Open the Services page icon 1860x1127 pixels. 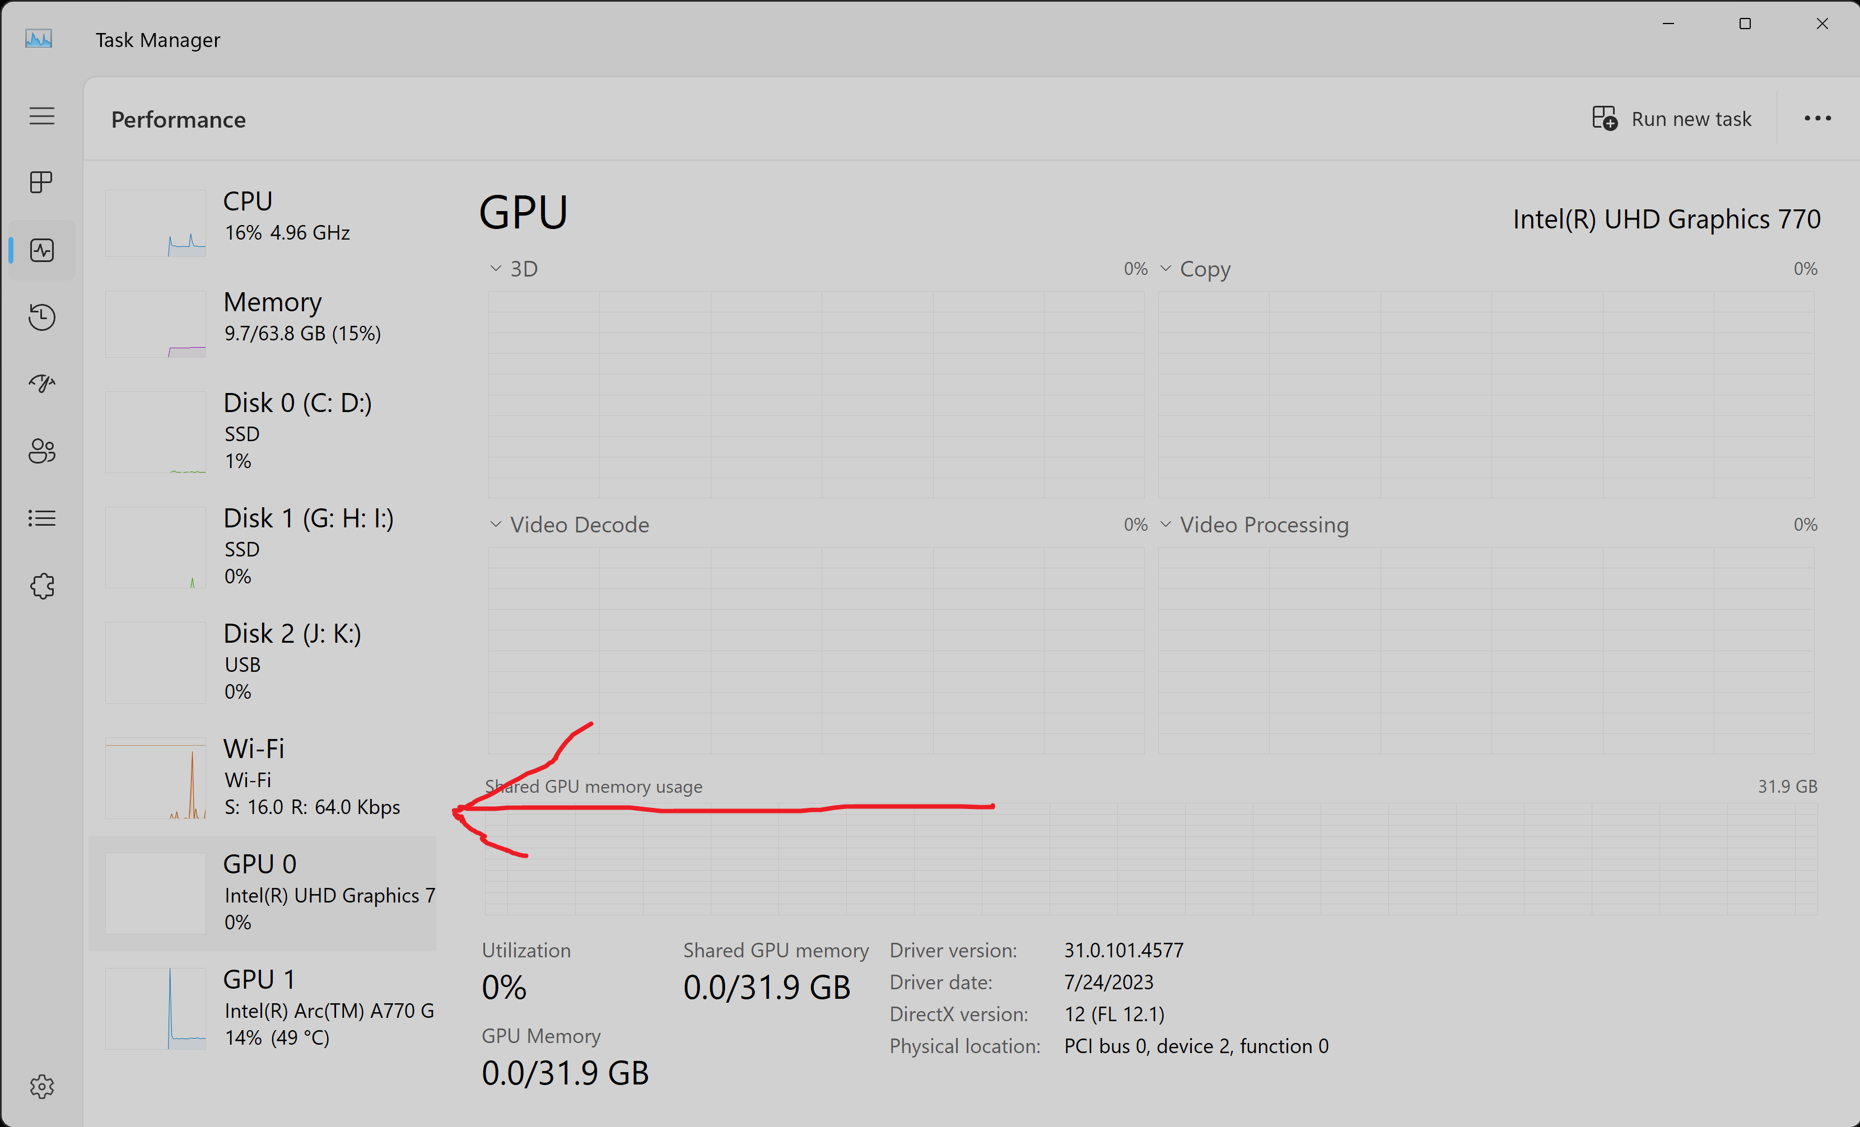click(41, 586)
